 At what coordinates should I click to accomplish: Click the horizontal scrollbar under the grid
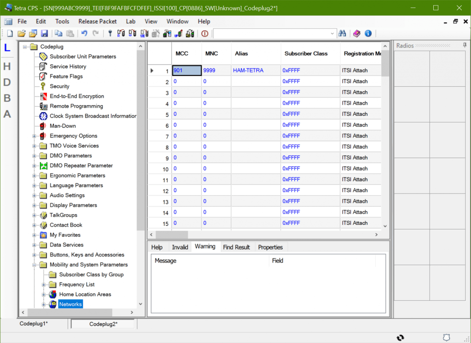pos(276,234)
